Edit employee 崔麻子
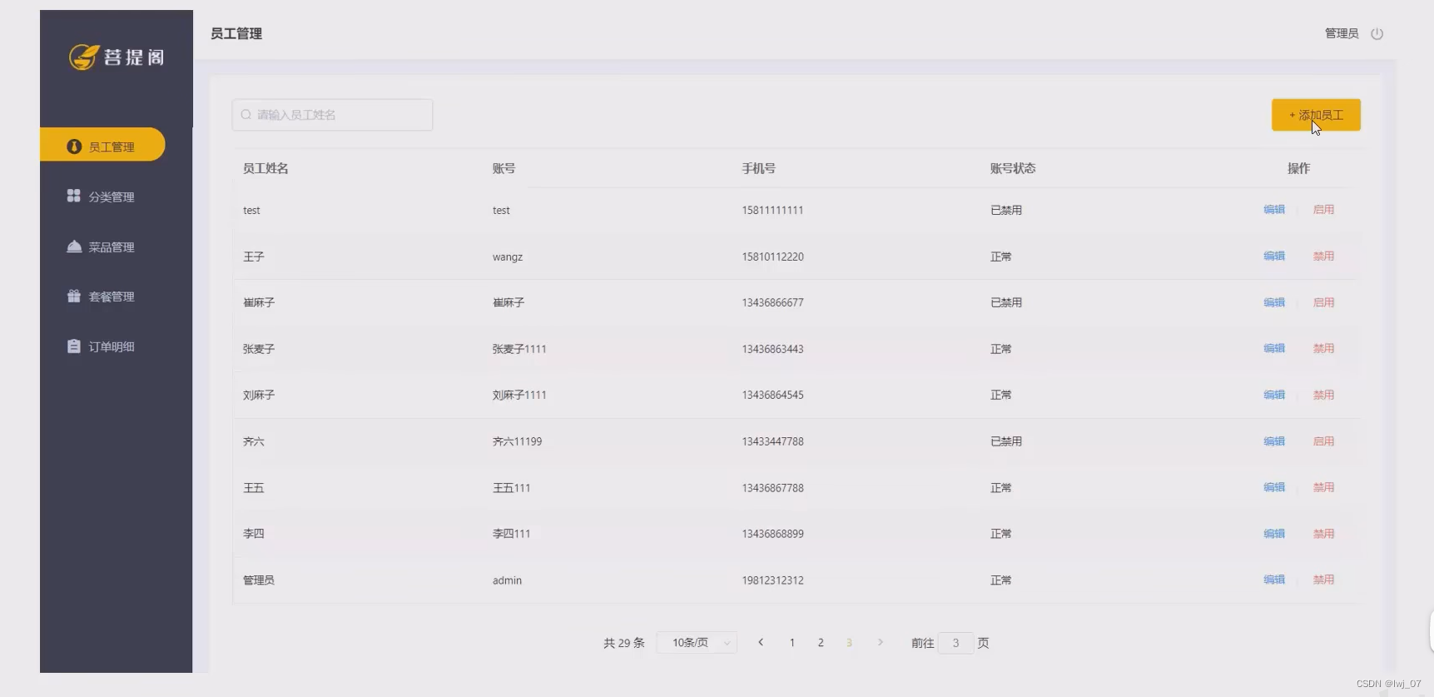 1274,302
